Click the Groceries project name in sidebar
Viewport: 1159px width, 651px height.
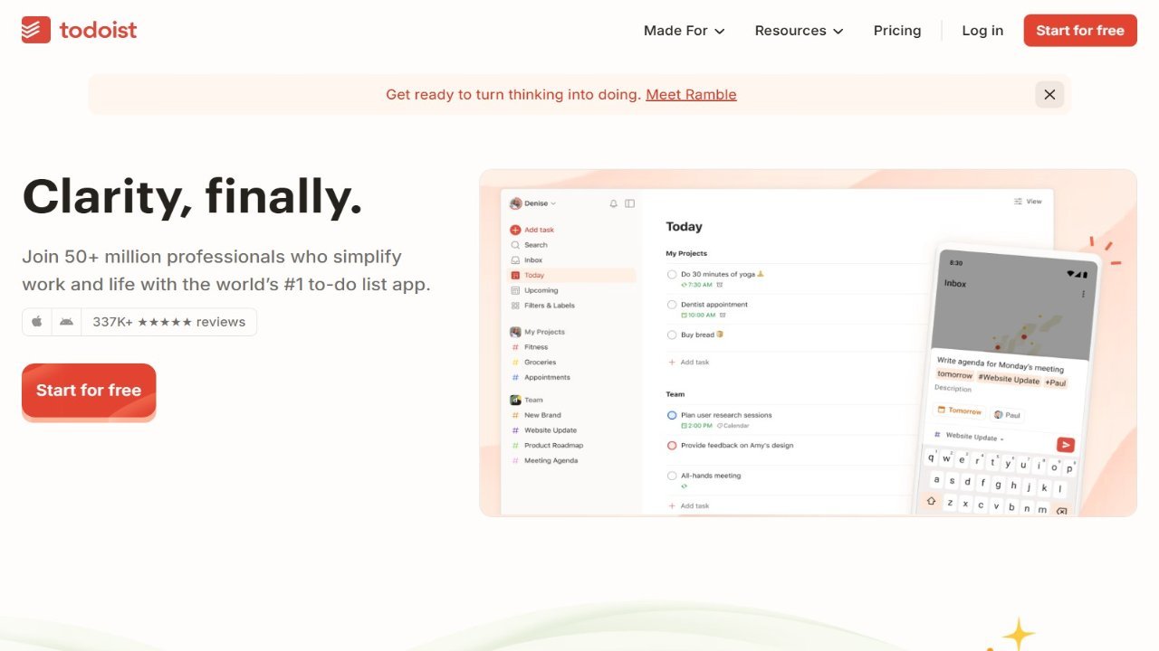(x=541, y=363)
